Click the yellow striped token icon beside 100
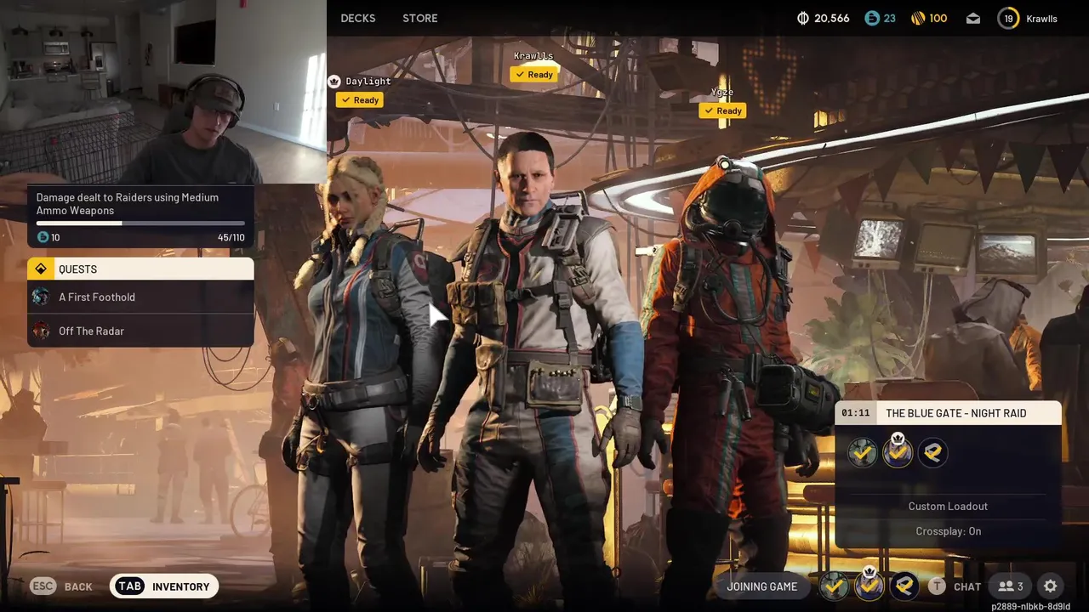The image size is (1089, 612). 917,18
